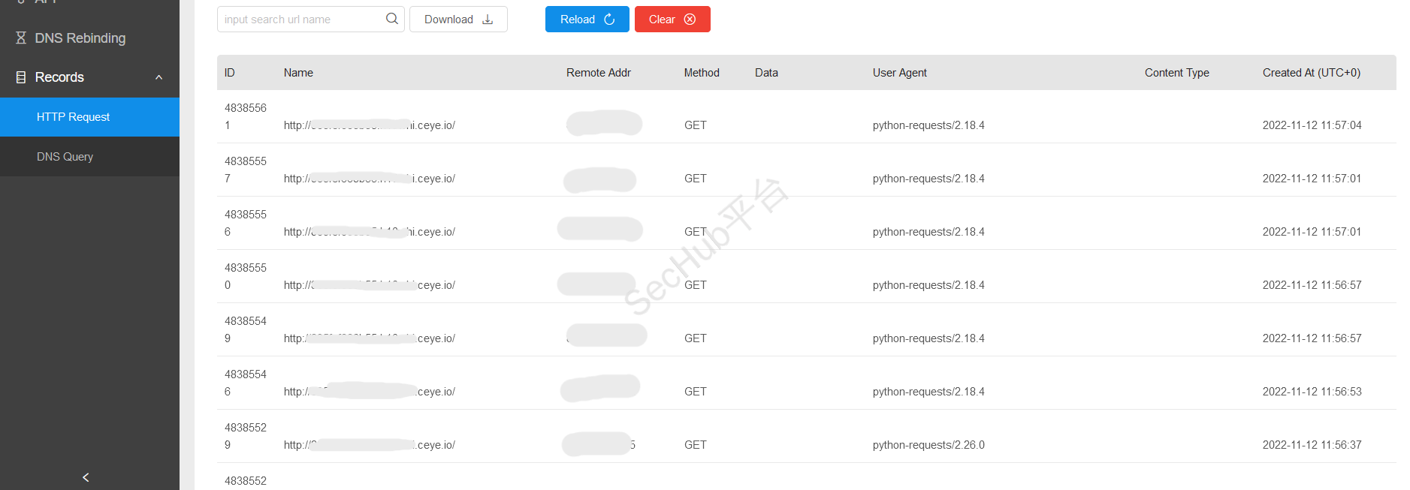Select the python-requests/2.26.0 record row

point(928,445)
